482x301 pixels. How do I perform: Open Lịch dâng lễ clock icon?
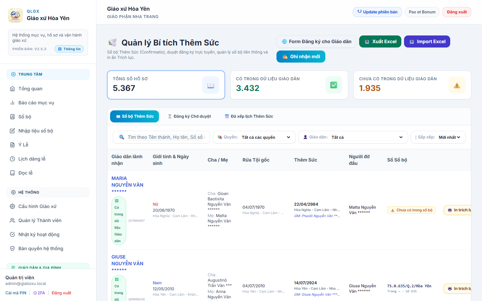(x=12, y=159)
